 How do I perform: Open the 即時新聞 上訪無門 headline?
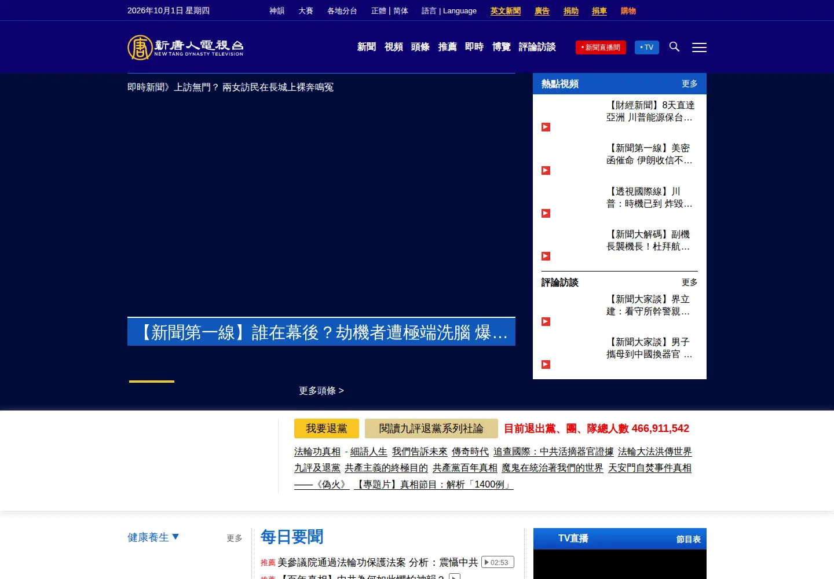pos(231,87)
